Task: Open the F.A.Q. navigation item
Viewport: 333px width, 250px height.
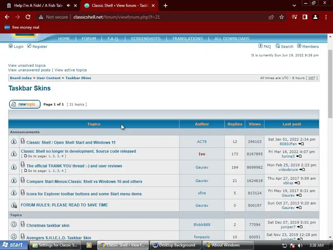Action: pos(113,39)
